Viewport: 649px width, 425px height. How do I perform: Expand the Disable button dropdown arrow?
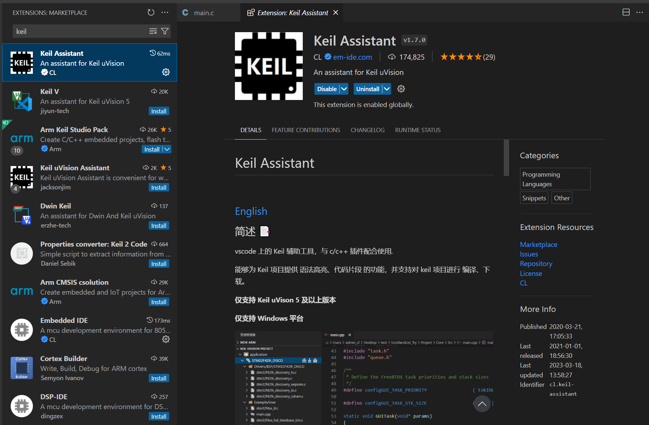344,89
